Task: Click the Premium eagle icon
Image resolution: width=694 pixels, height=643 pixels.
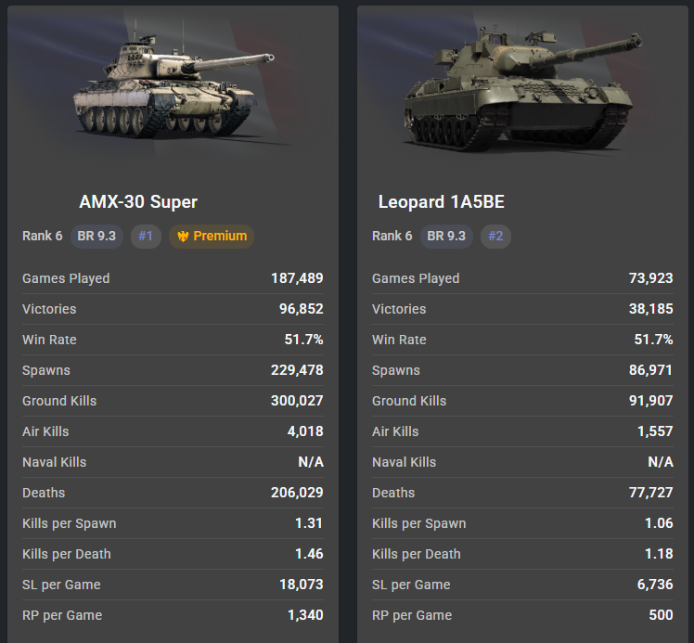Action: (183, 237)
